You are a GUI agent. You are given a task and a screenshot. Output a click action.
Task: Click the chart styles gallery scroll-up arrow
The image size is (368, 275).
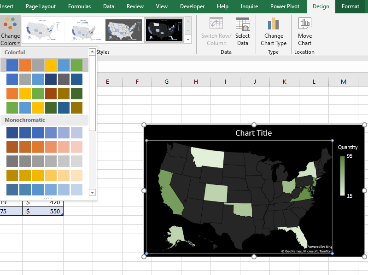(x=188, y=21)
